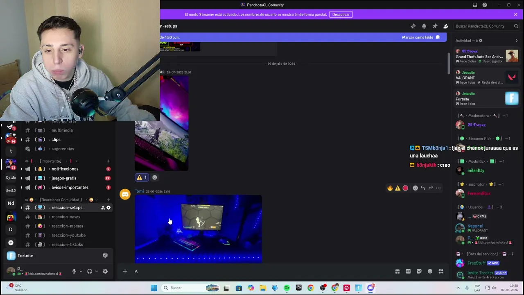Image resolution: width=524 pixels, height=295 pixels.
Task: Open Tomi's avatar profile
Action: 125,194
